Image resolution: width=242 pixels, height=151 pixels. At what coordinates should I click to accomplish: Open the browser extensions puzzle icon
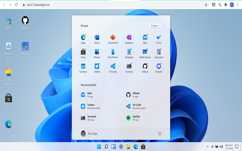coord(226,5)
